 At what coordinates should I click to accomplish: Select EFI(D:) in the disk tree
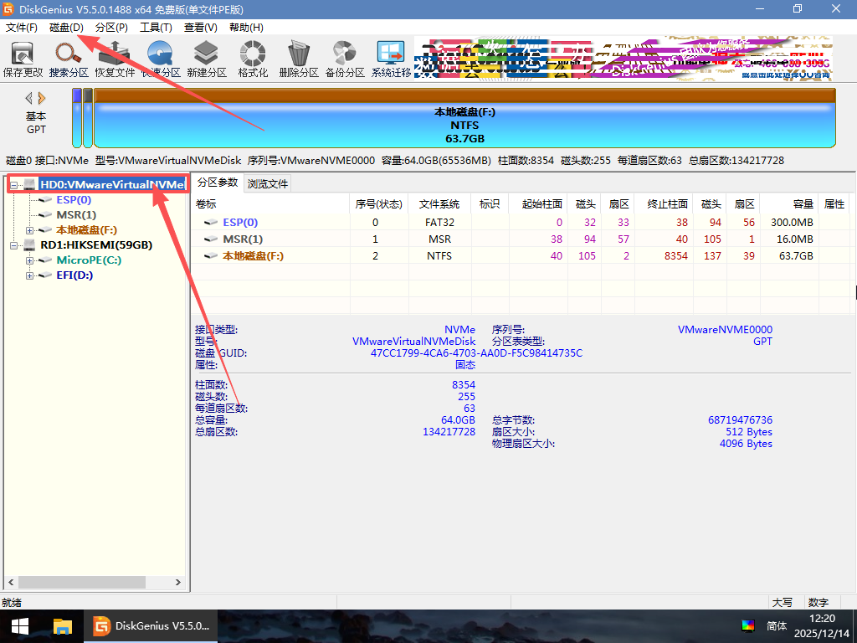tap(74, 275)
